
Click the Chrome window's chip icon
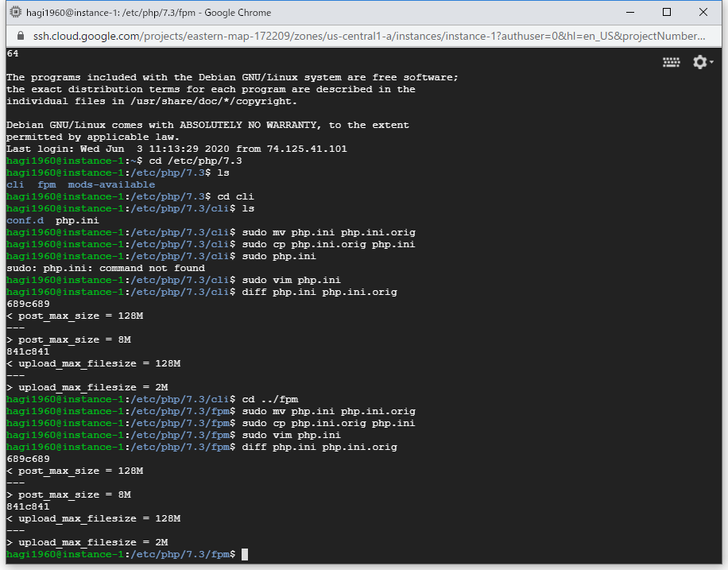(x=15, y=12)
